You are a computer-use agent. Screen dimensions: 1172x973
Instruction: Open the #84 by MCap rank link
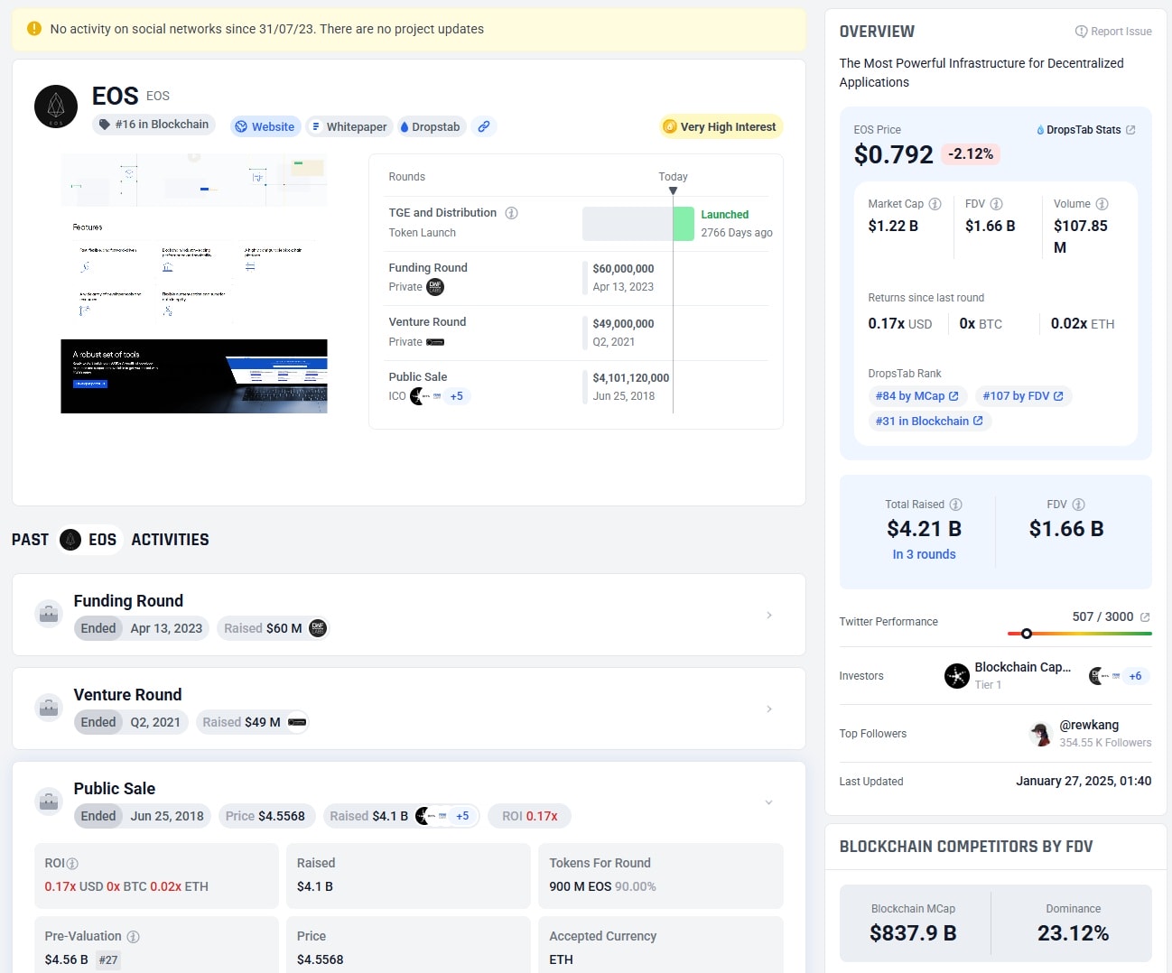pos(916,396)
